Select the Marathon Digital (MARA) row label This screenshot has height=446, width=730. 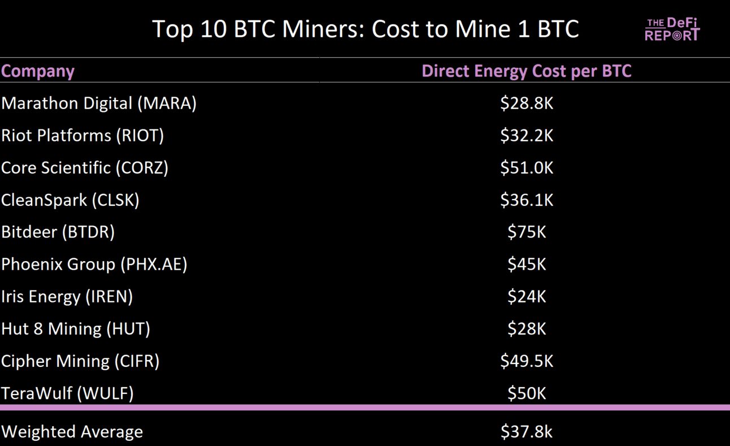tap(99, 103)
